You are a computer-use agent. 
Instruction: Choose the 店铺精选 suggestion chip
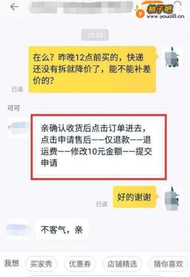(x=122, y=264)
